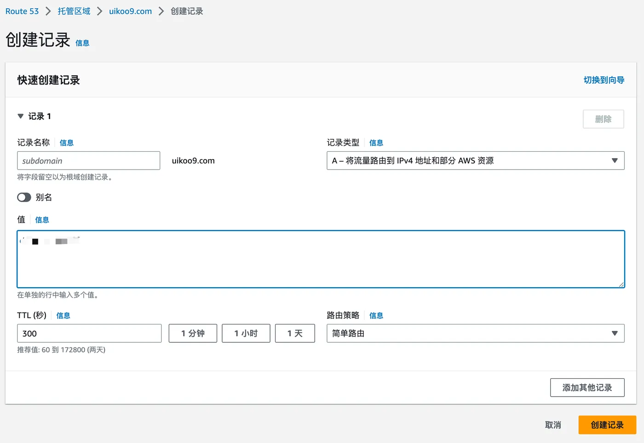Open uikoo9.com breadcrumb link

(x=130, y=11)
